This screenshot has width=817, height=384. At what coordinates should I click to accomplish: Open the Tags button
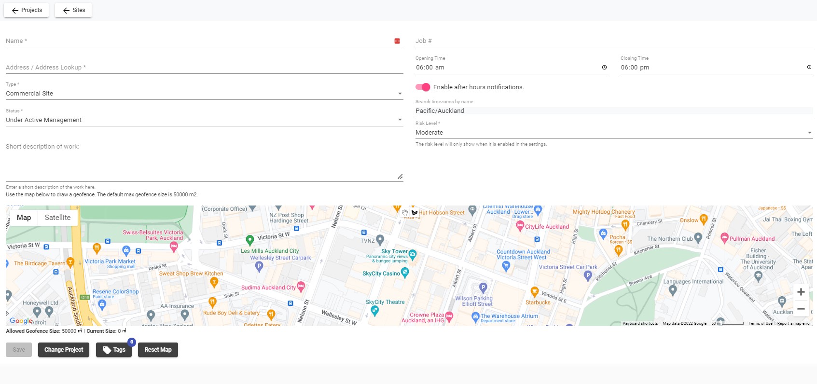[114, 350]
